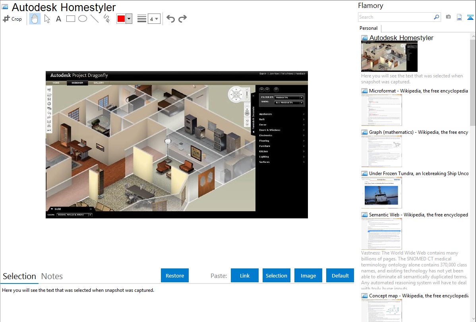The image size is (476, 322).
Task: Click the sidebar scrollbar up arrow
Action: [x=473, y=36]
